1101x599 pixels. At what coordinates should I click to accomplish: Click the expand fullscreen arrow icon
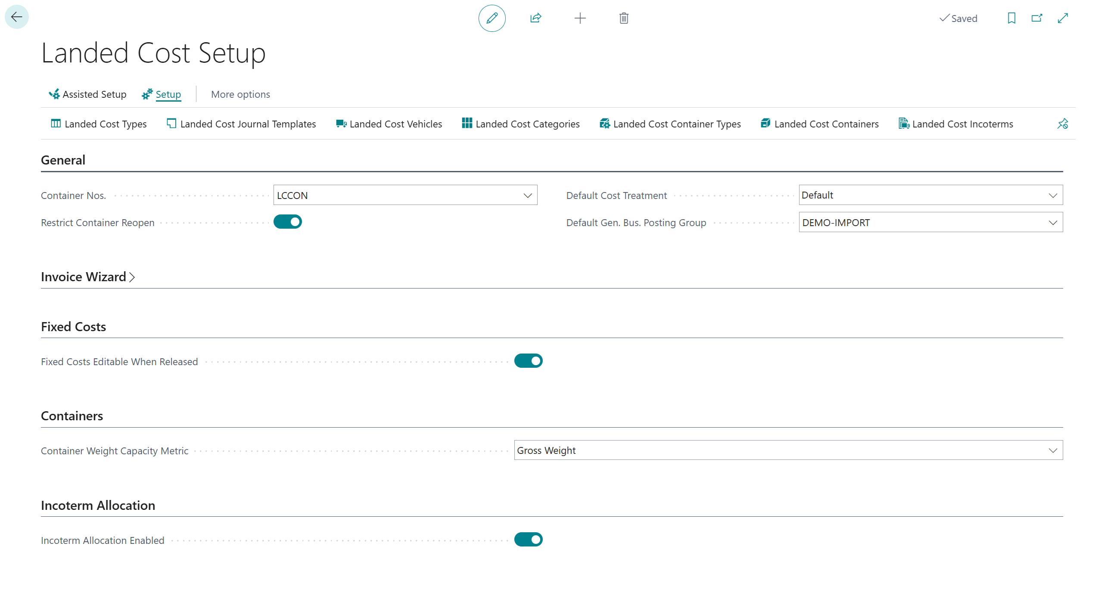point(1063,18)
